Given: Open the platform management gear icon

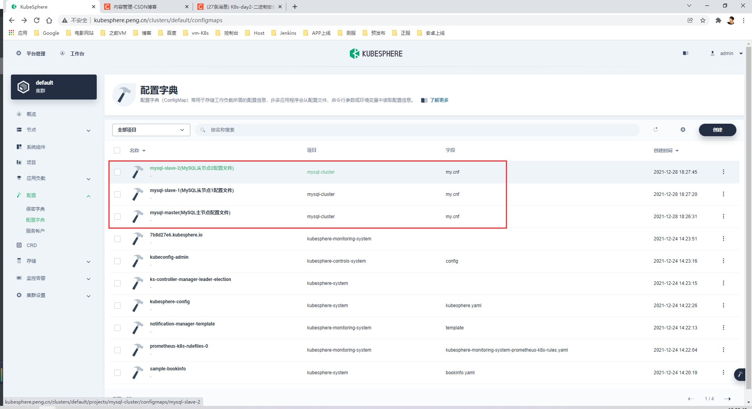Looking at the screenshot, I should click(19, 53).
